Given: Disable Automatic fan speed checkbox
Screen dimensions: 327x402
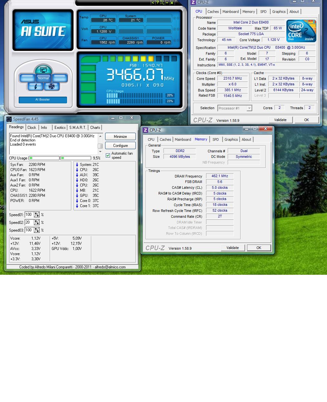Looking at the screenshot, I should tap(108, 156).
